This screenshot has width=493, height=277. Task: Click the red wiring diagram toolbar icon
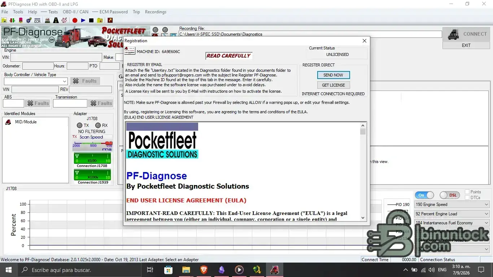coord(64,21)
